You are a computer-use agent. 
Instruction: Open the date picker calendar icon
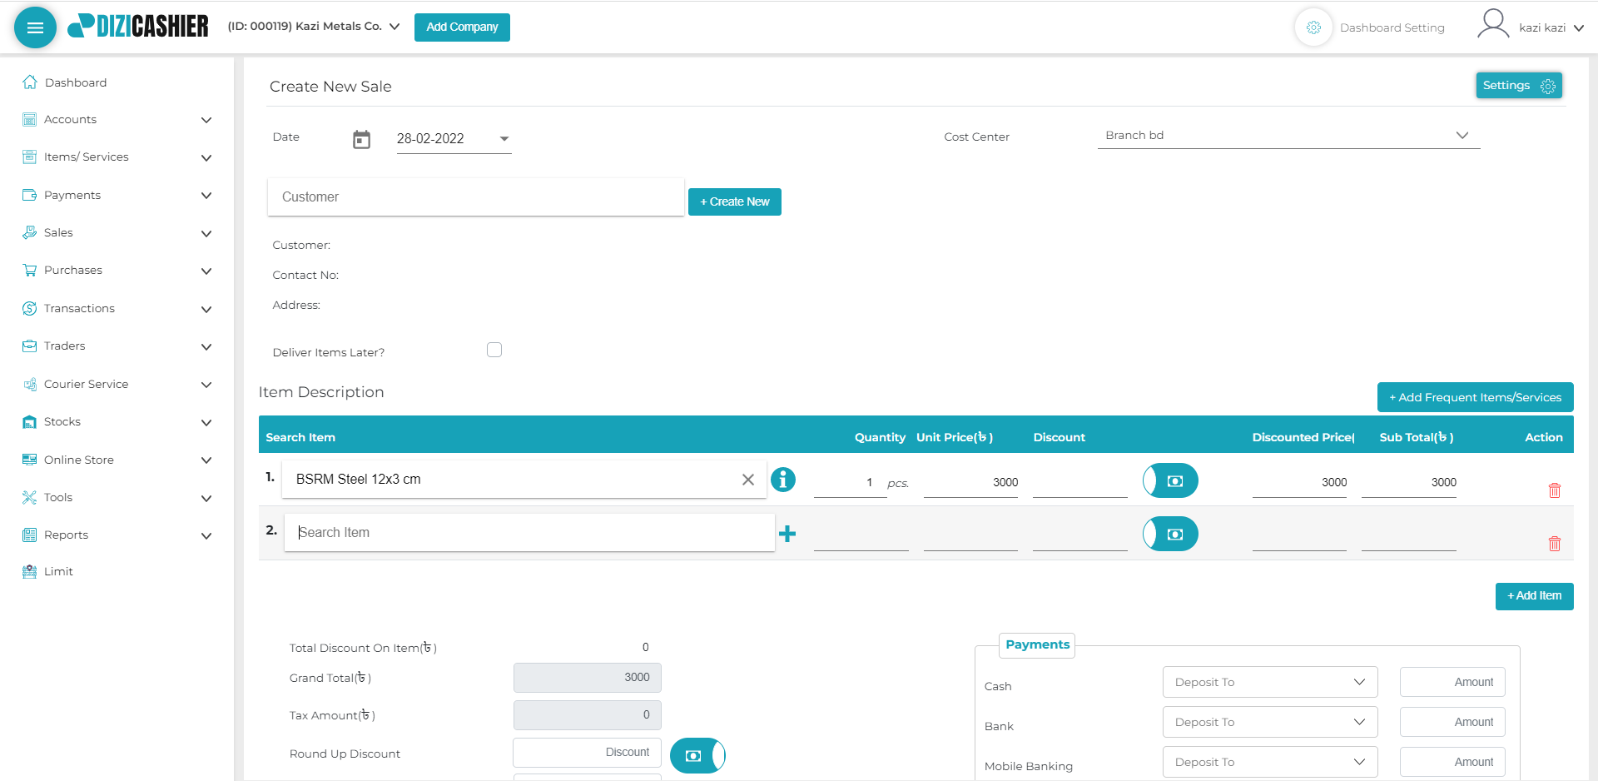click(361, 139)
